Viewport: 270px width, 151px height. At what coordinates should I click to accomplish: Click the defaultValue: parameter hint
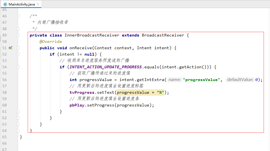240,80
